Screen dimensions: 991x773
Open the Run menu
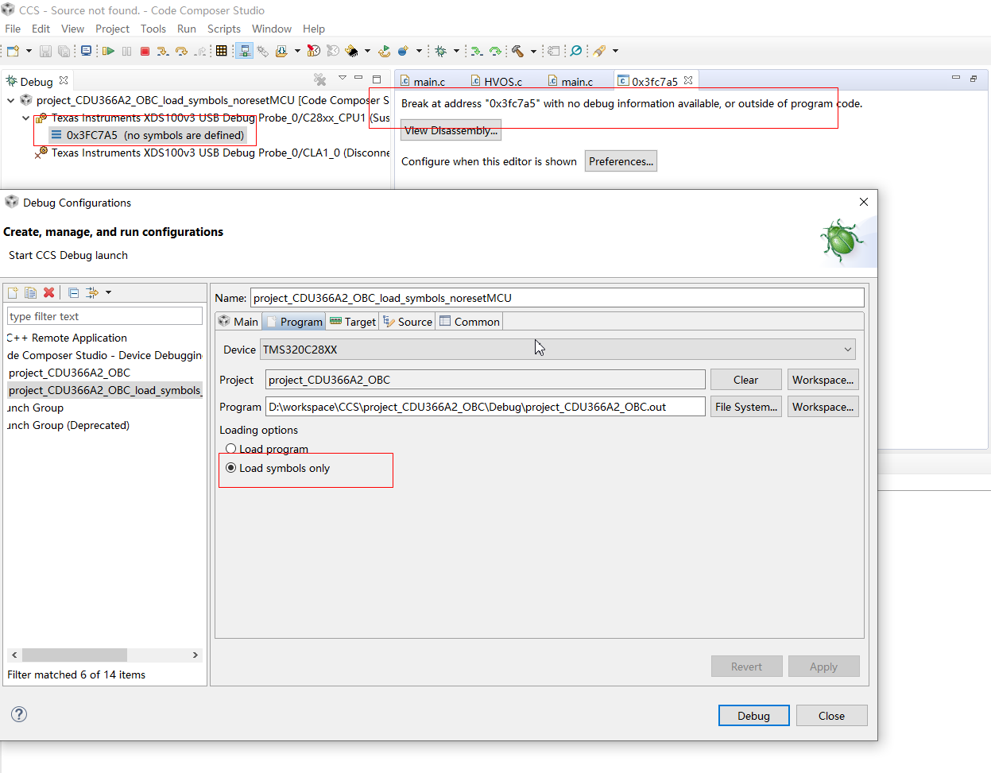187,29
